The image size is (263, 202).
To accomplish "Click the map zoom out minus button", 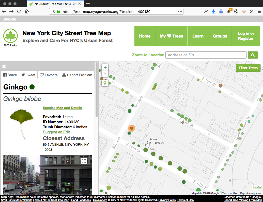I will pyautogui.click(x=105, y=74).
